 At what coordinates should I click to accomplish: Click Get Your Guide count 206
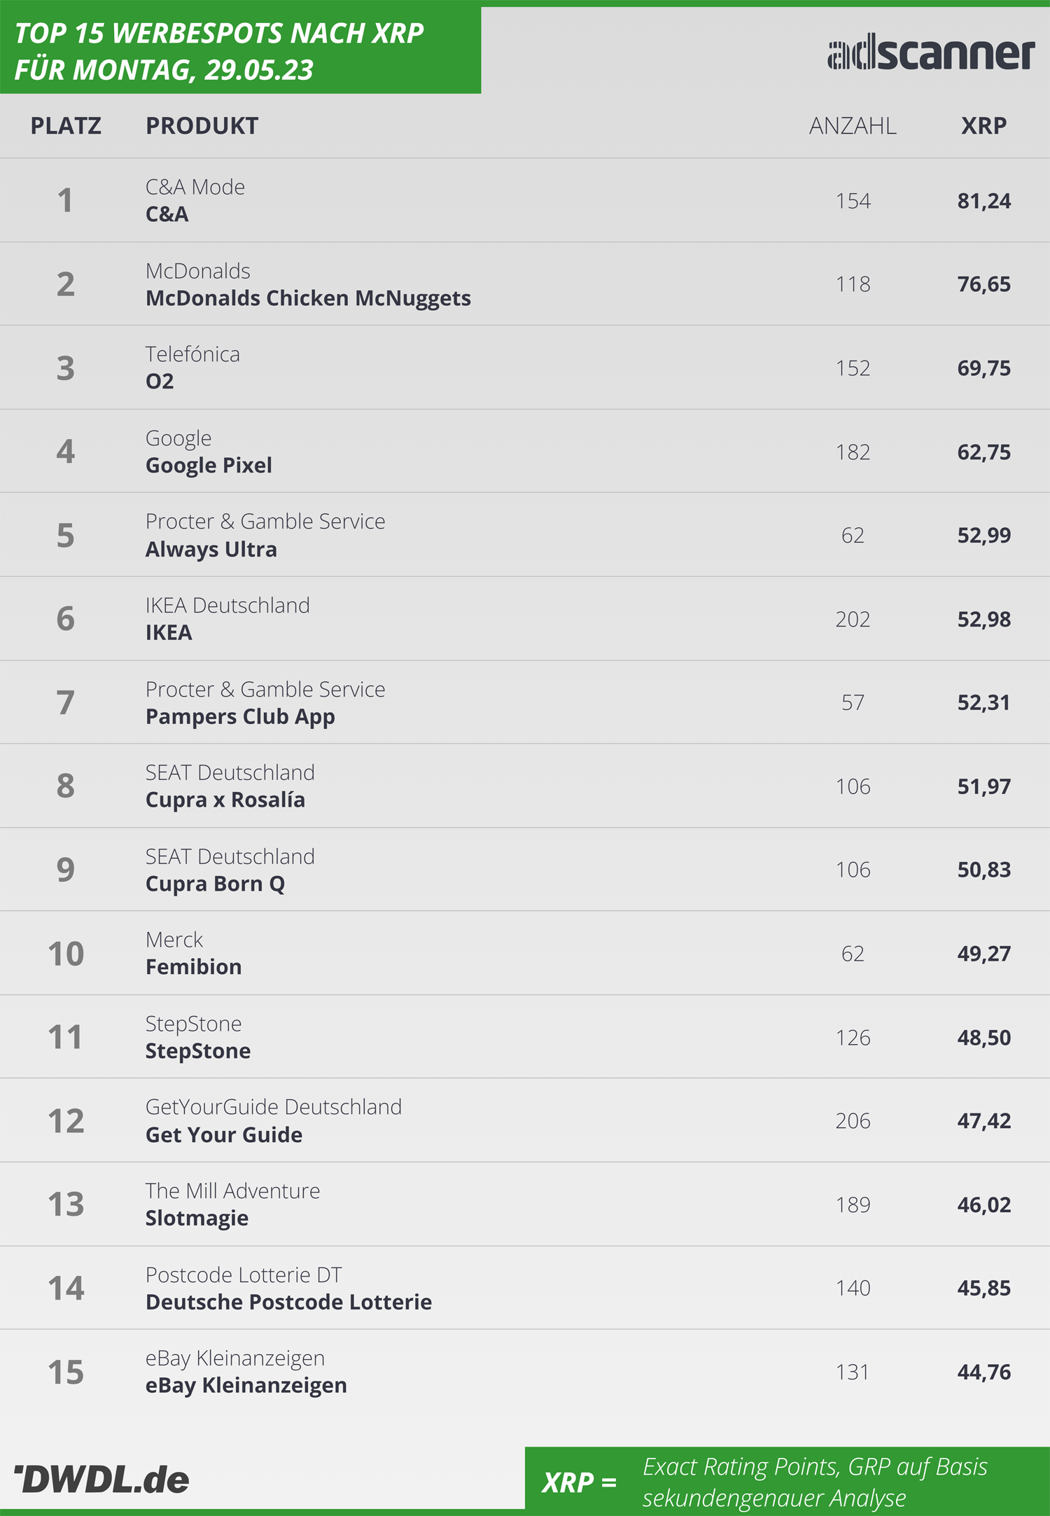[853, 1121]
